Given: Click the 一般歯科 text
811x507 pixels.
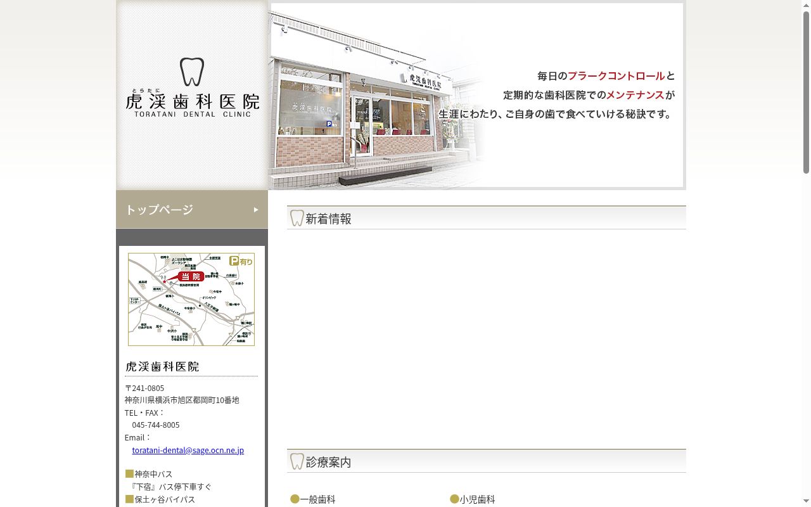Looking at the screenshot, I should (318, 499).
